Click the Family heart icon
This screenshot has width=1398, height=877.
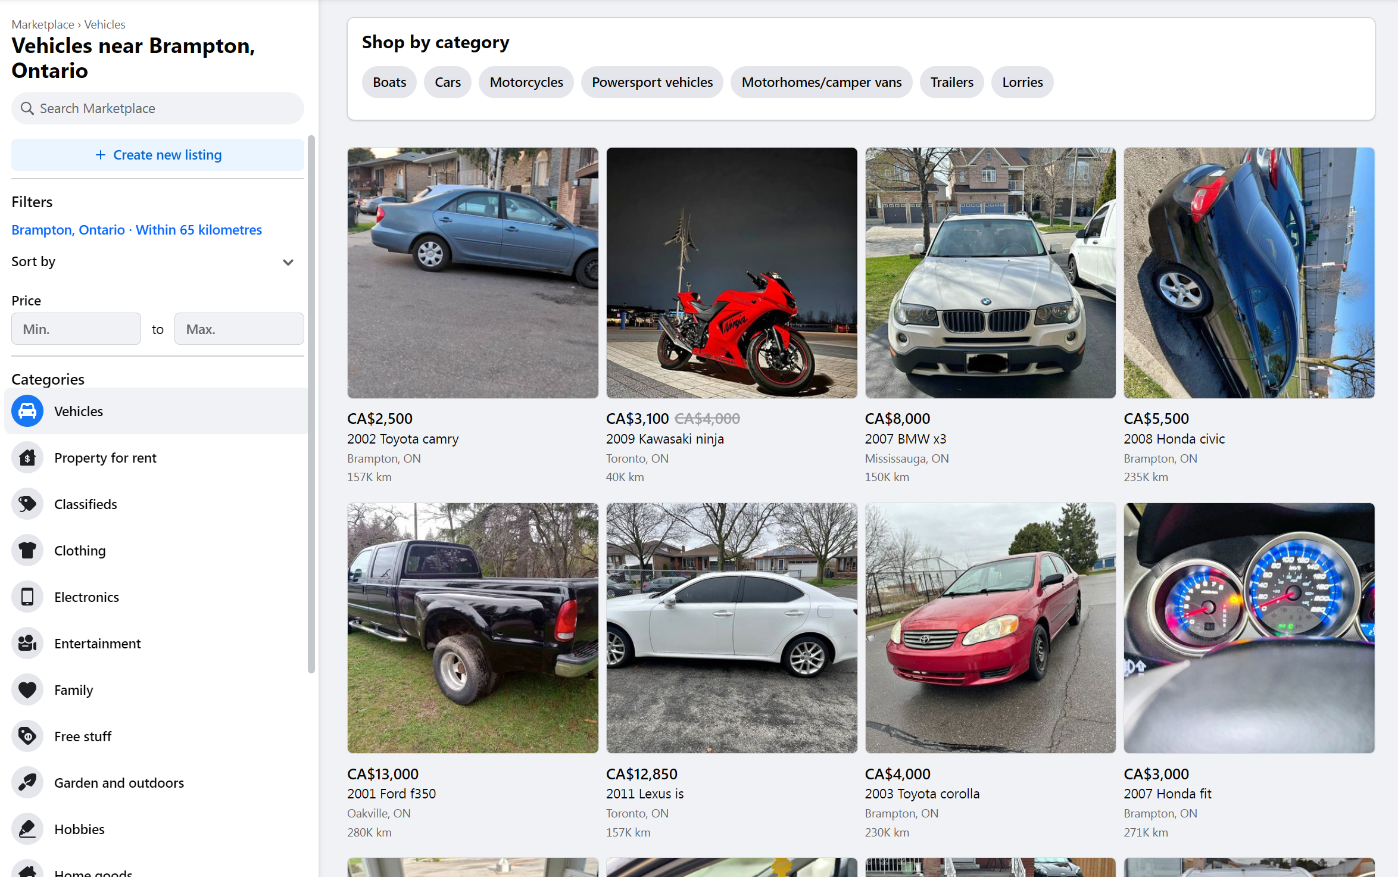coord(27,689)
